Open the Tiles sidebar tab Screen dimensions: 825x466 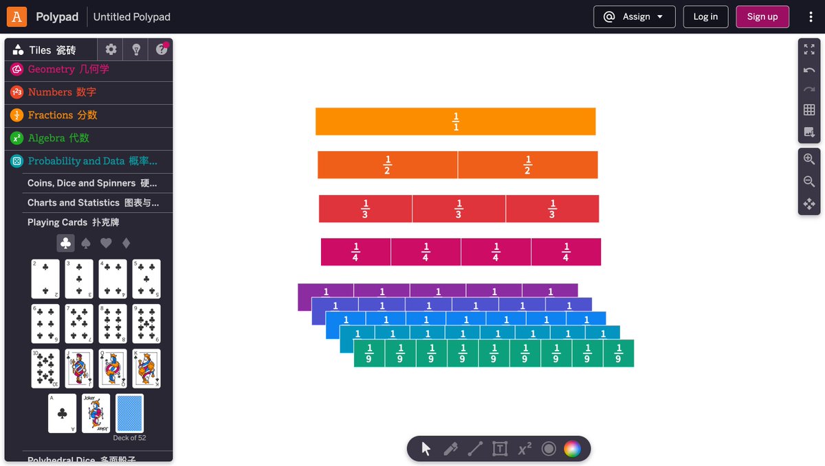(51, 49)
